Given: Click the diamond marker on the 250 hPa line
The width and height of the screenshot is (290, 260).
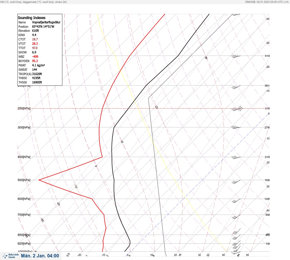Looking at the screenshot, I should pos(240,108).
